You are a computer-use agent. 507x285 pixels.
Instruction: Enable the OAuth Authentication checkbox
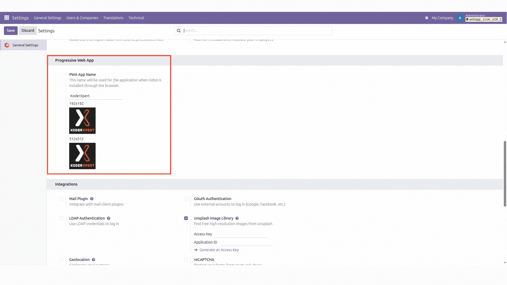[186, 199]
